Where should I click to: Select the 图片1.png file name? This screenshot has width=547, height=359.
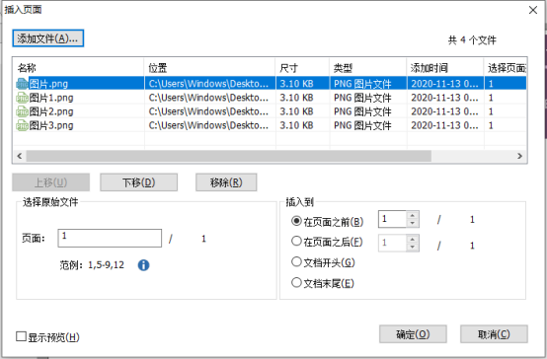[x=51, y=98]
